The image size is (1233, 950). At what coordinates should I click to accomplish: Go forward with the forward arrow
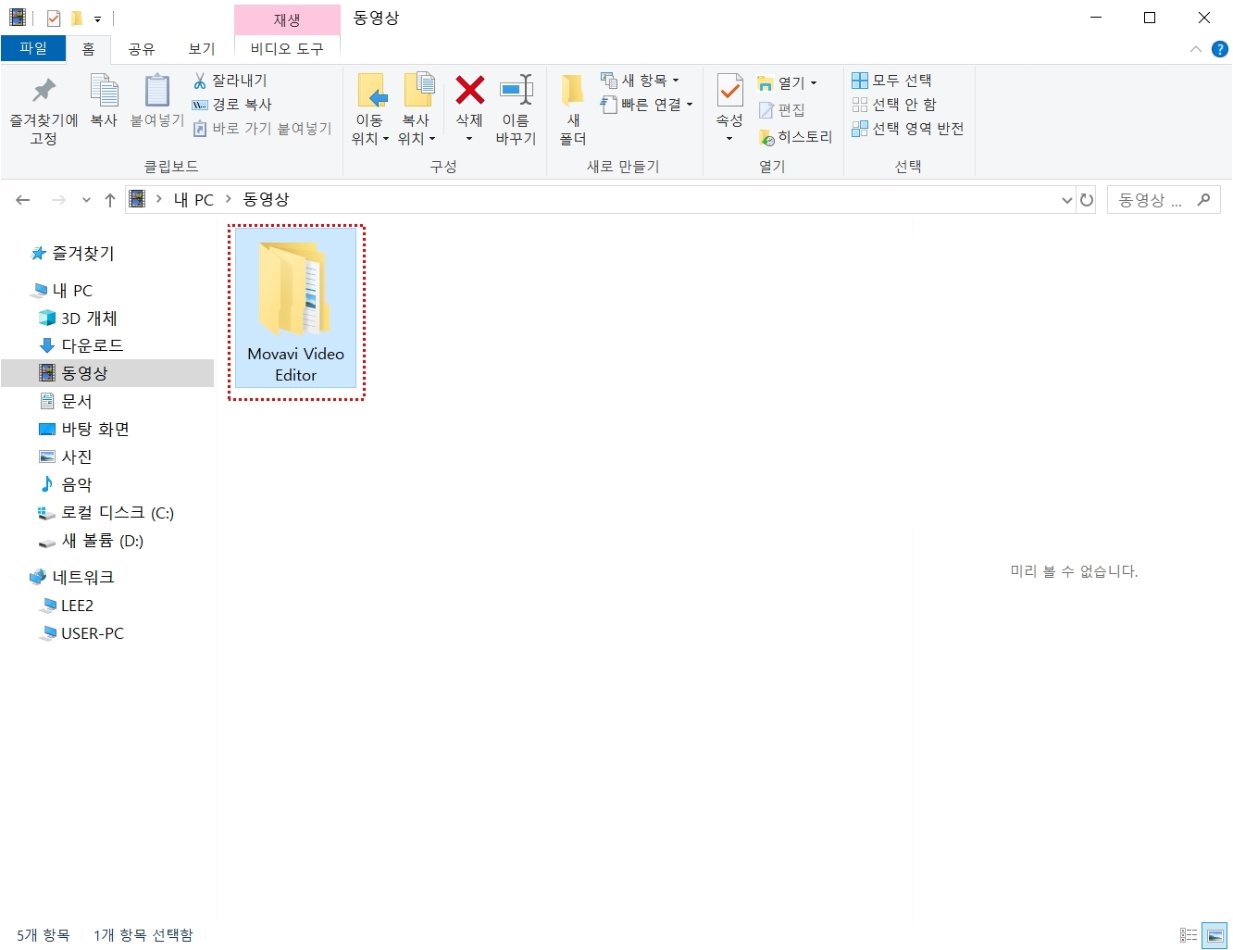point(58,199)
